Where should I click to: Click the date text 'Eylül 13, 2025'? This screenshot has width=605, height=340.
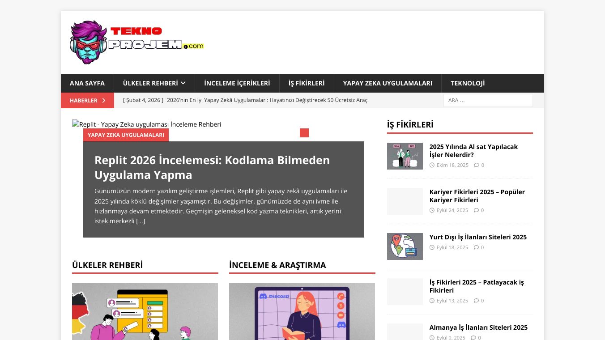[x=452, y=301]
